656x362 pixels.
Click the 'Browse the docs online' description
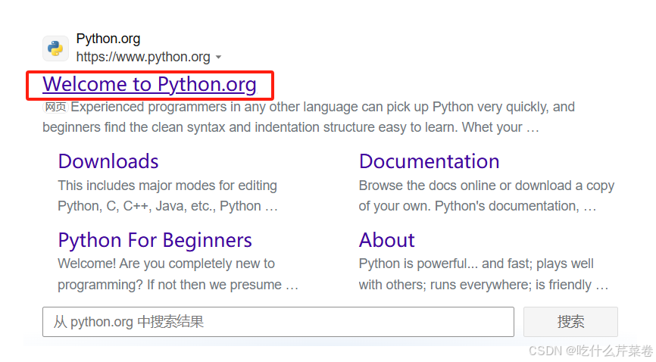pos(486,196)
